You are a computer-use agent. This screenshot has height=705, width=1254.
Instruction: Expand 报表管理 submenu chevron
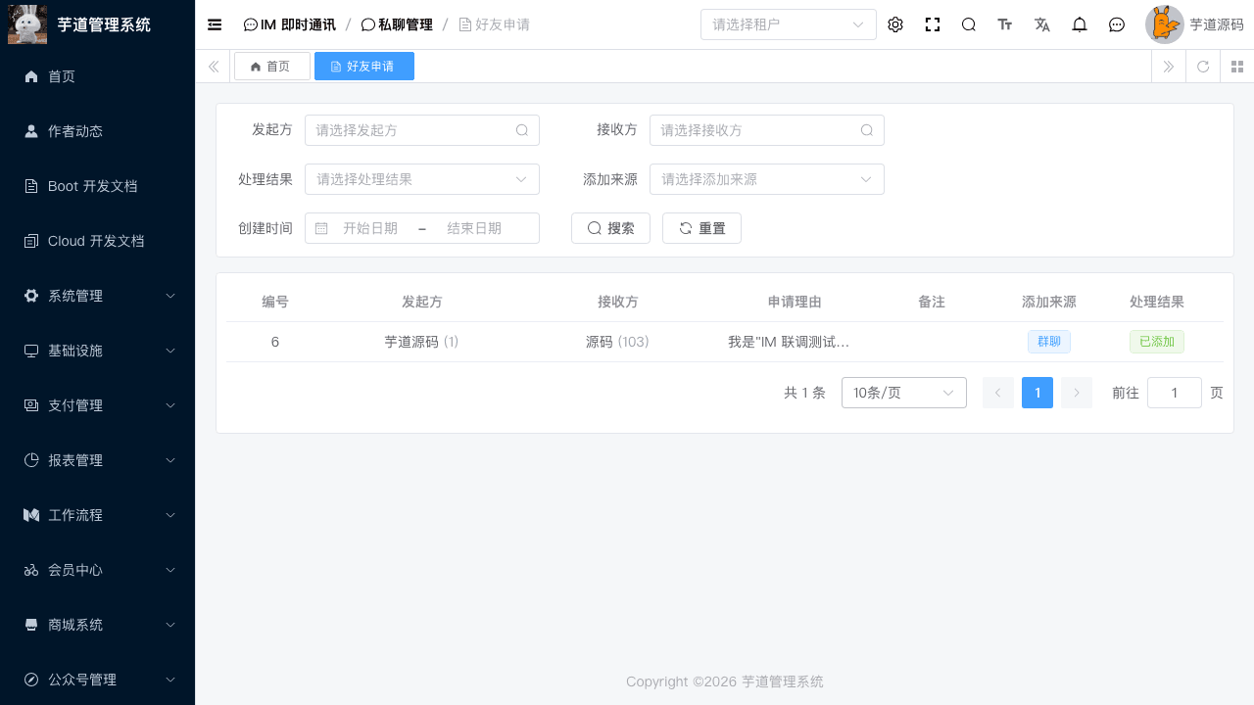pos(170,460)
